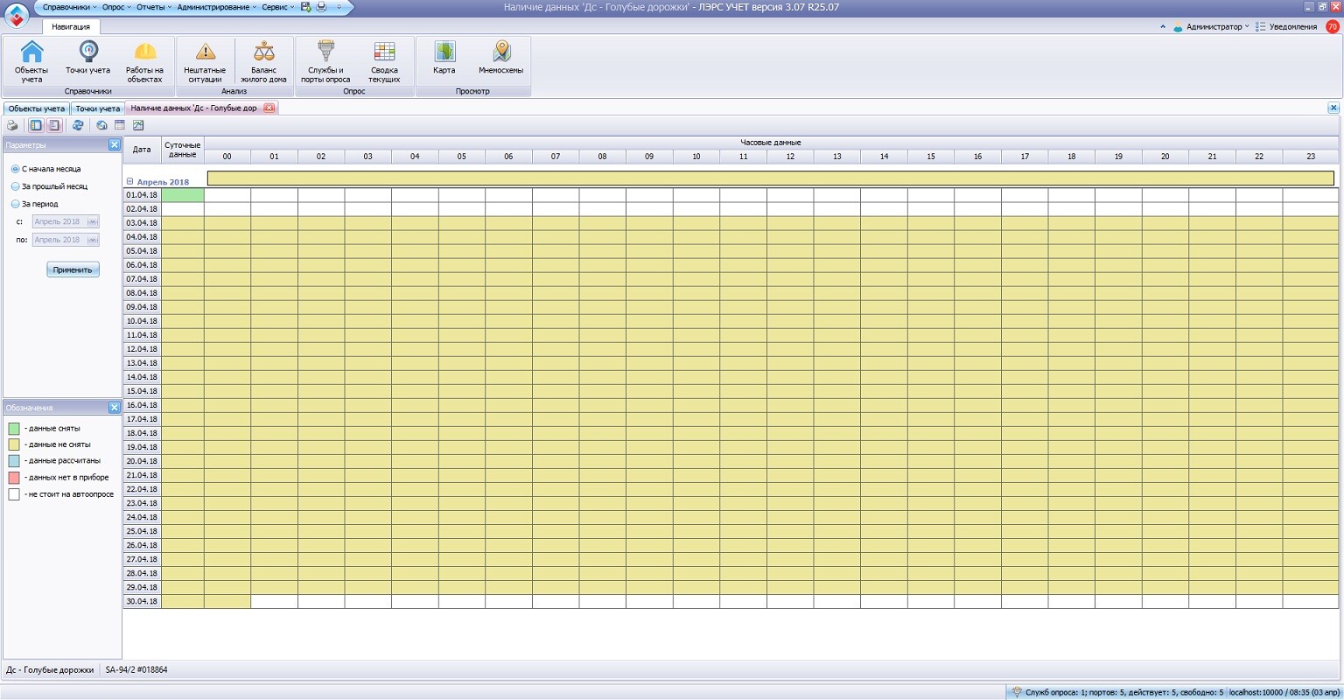Select С начала месяца option
The height and width of the screenshot is (700, 1344).
pos(45,169)
